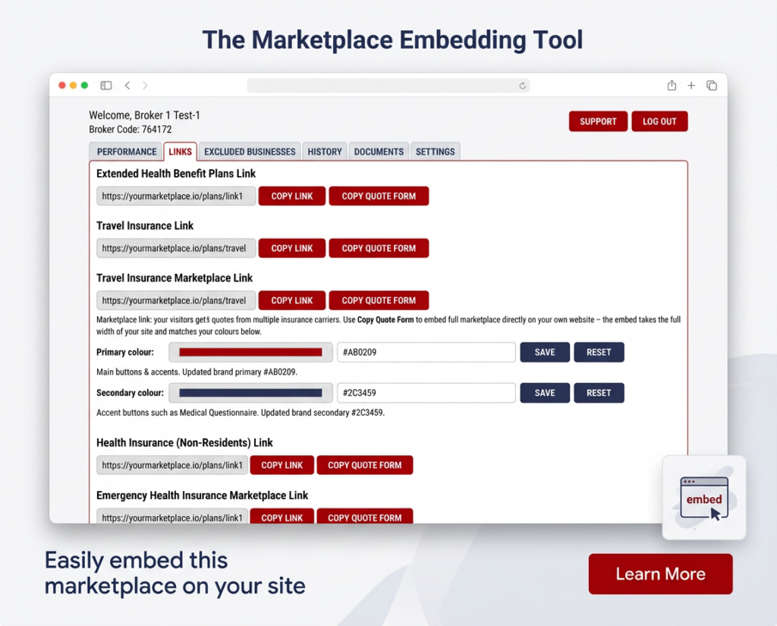Screen dimensions: 777x626
Task: Reload the page using the refresh icon
Action: [x=522, y=86]
